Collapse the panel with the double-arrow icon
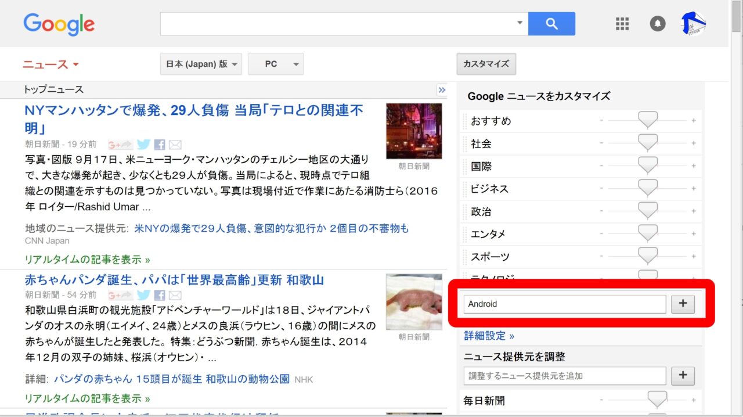The width and height of the screenshot is (743, 417). (x=442, y=90)
